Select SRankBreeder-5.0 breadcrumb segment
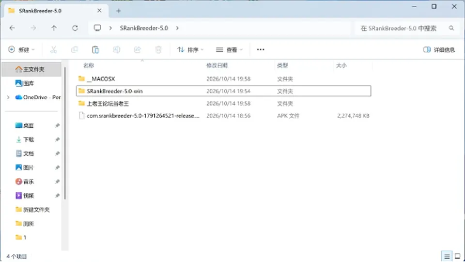Image resolution: width=465 pixels, height=262 pixels. [x=144, y=28]
